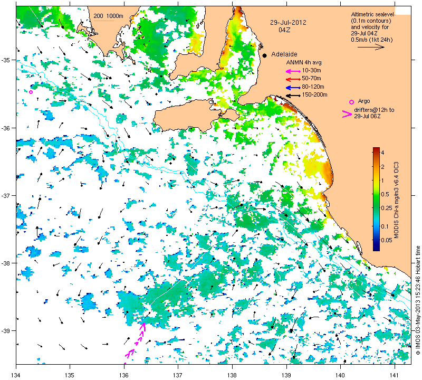
Task: Click the 10-30m depth label
Action: coord(311,71)
